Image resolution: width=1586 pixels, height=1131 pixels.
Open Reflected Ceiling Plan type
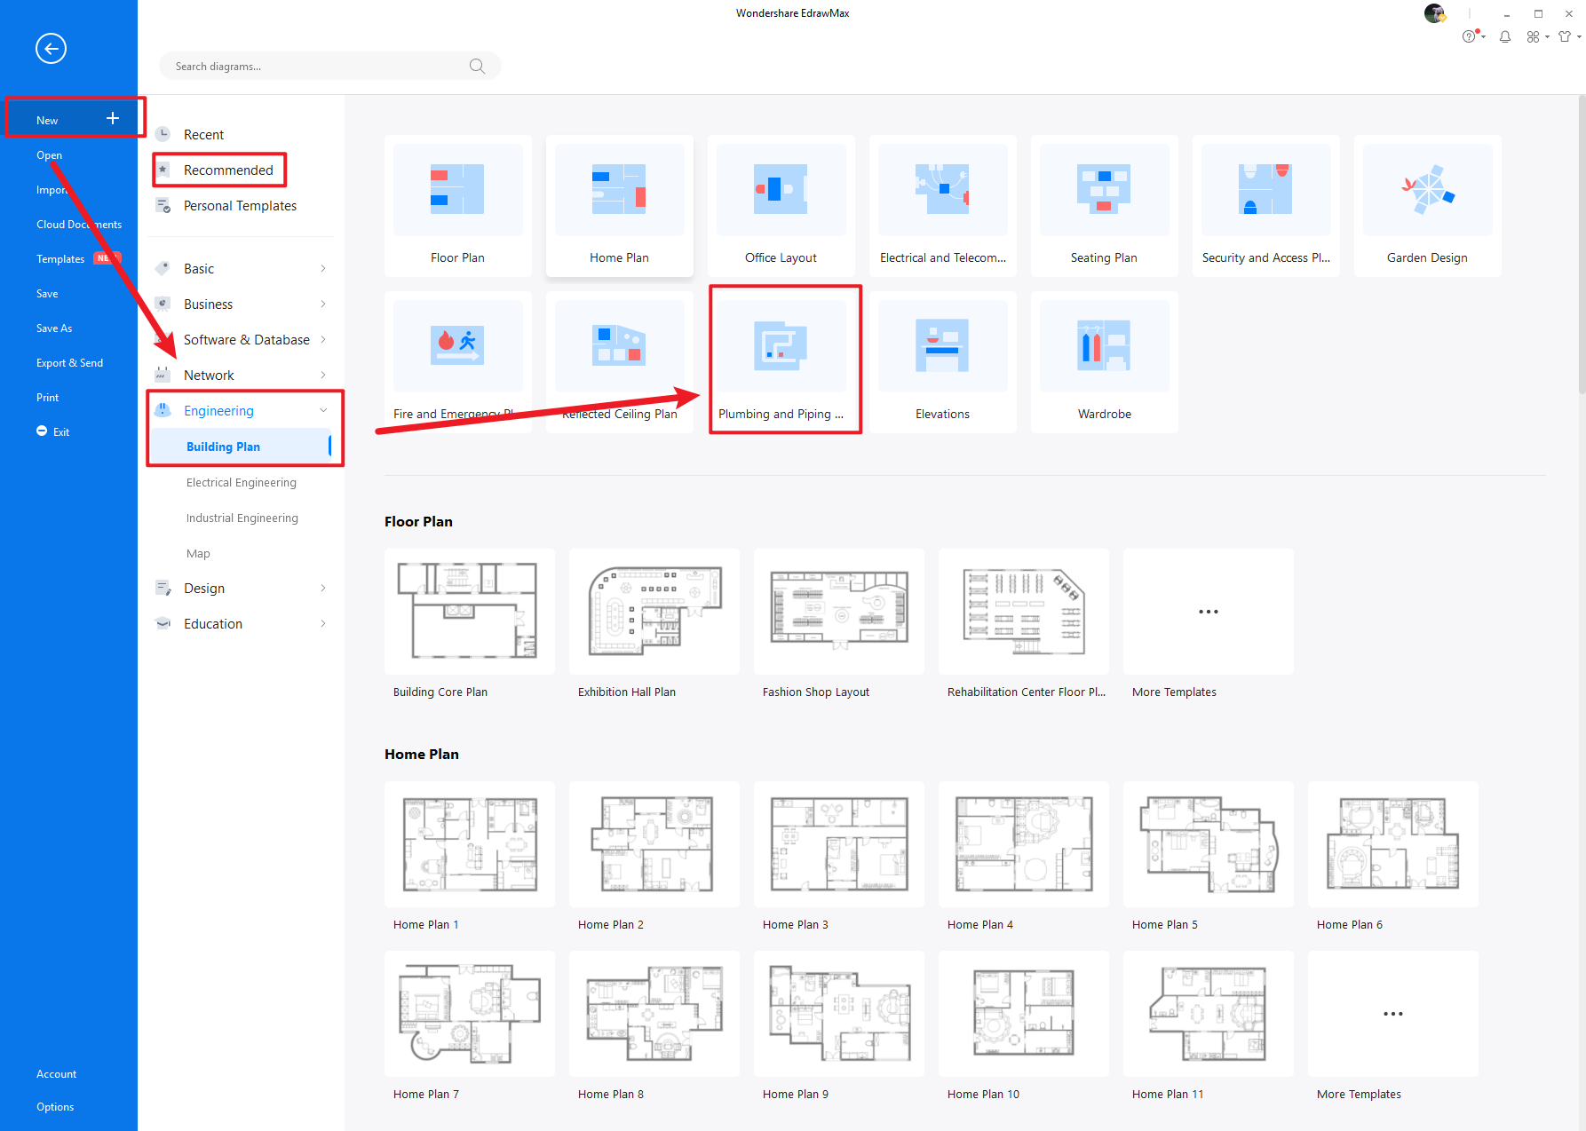click(x=620, y=362)
